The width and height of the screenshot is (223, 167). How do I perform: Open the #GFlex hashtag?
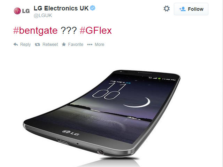coord(96,31)
